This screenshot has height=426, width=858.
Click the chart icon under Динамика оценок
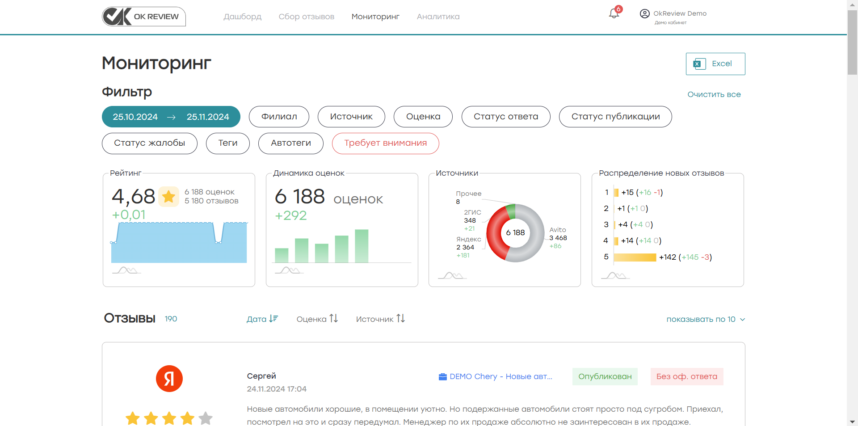click(289, 270)
